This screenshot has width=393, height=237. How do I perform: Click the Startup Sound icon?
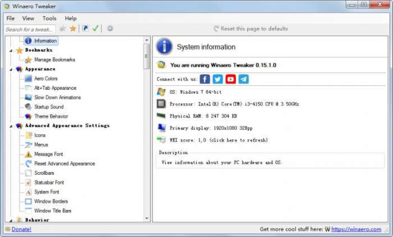pyautogui.click(x=28, y=107)
